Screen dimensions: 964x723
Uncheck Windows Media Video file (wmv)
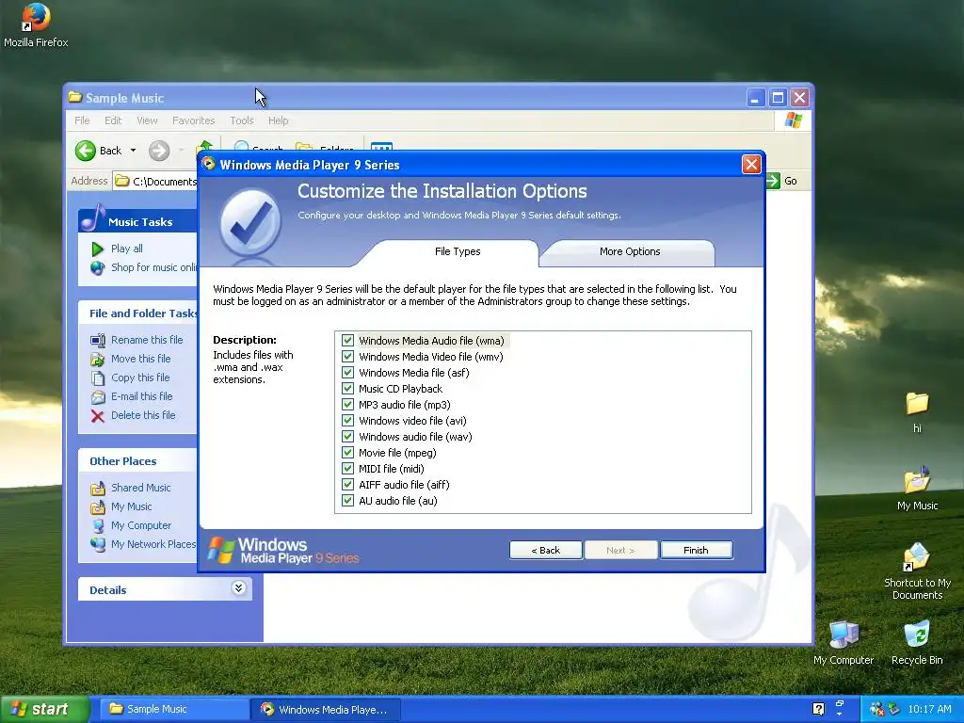click(x=347, y=357)
